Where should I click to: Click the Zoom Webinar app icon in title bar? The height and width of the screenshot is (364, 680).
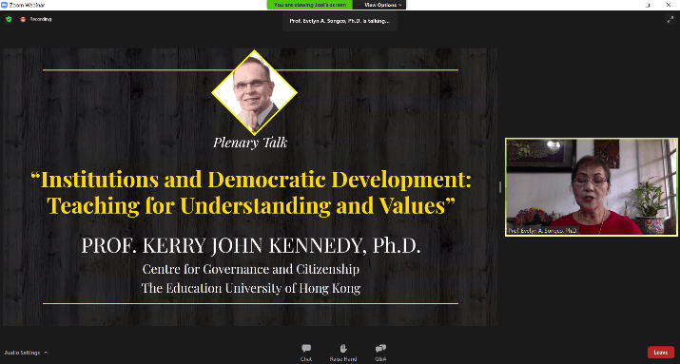point(5,5)
